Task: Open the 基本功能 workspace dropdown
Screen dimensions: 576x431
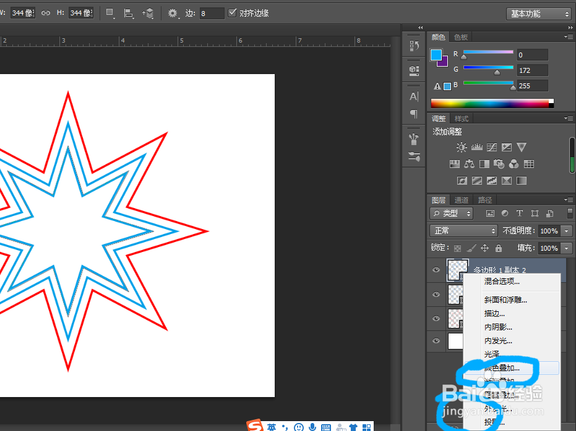Action: 538,14
